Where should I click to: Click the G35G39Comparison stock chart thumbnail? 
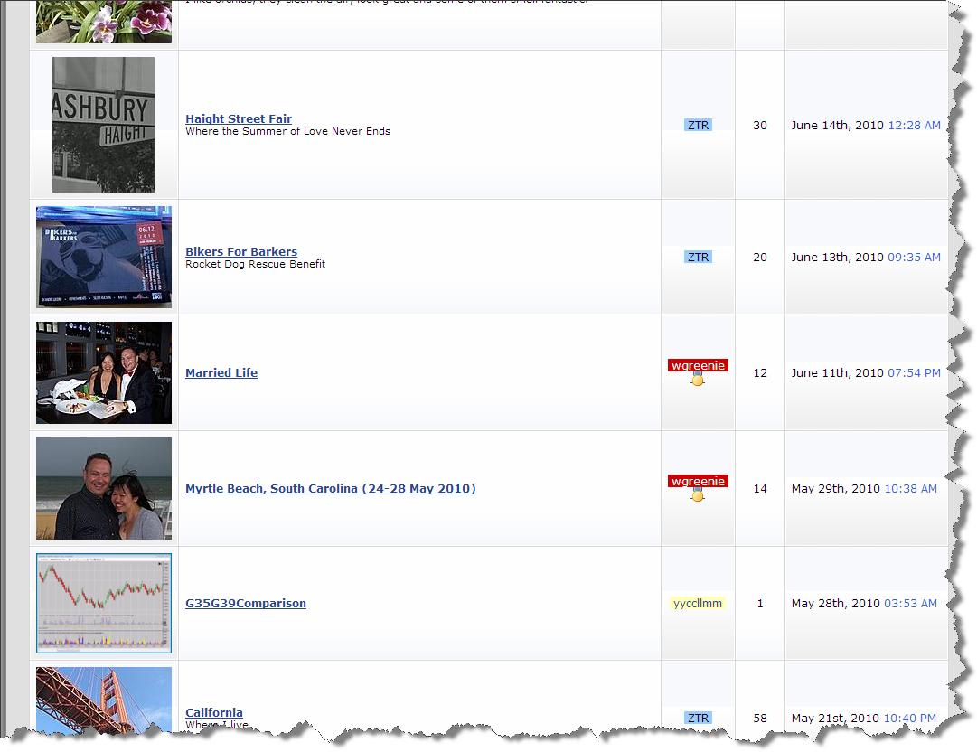point(103,603)
